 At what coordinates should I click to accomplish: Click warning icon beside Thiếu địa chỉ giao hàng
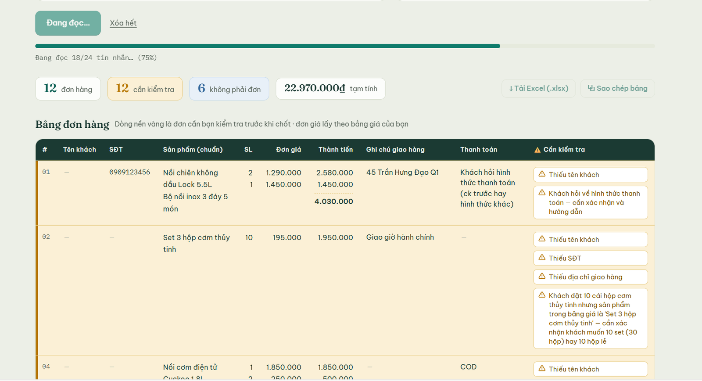click(x=542, y=277)
